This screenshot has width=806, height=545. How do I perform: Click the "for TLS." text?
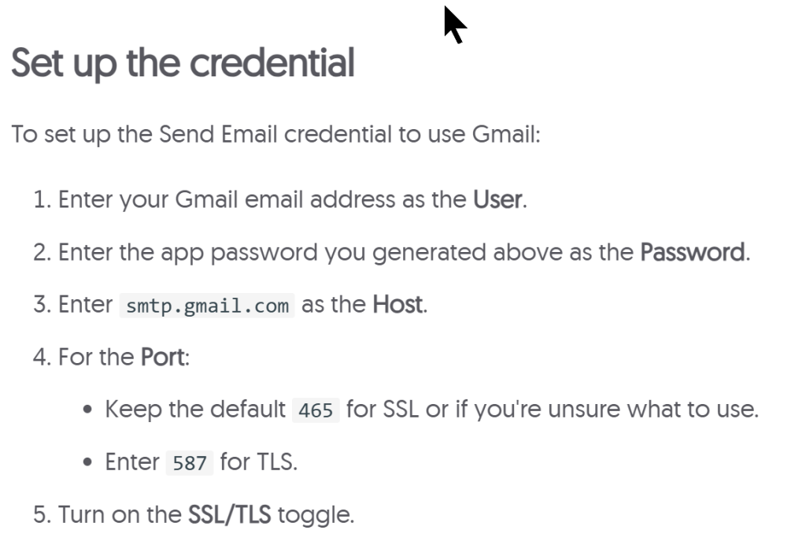tap(258, 462)
